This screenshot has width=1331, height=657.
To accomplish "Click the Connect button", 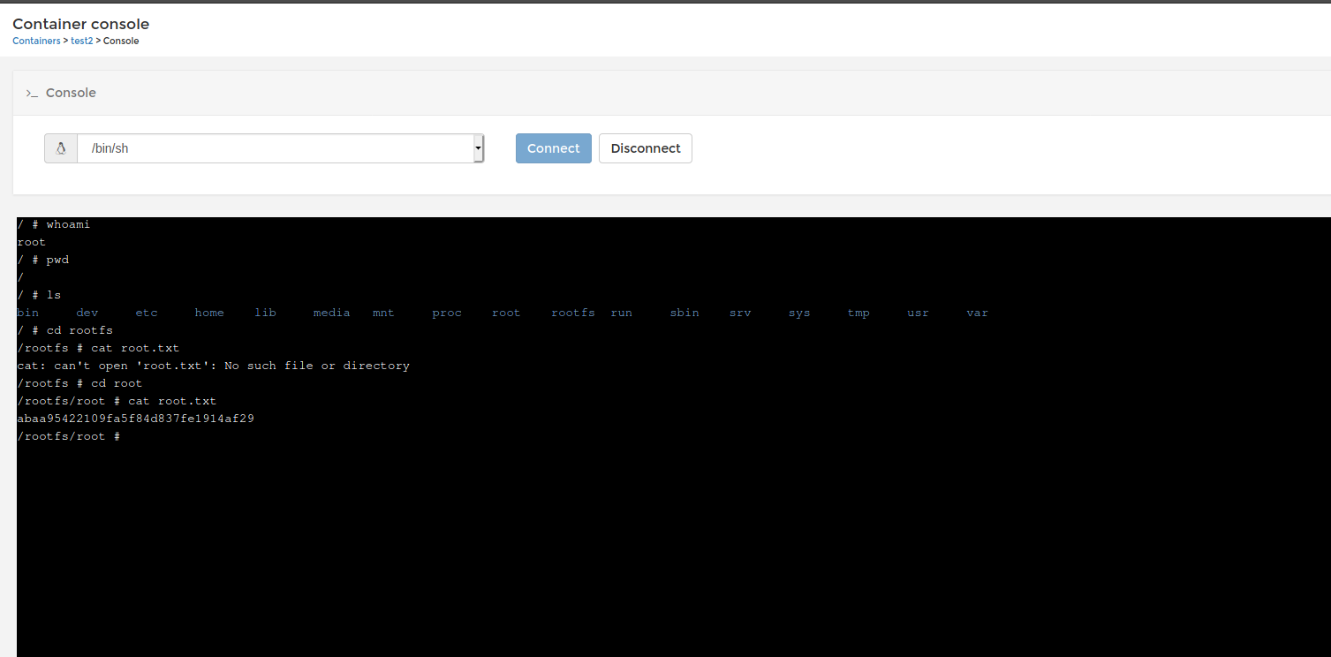I will (x=554, y=148).
